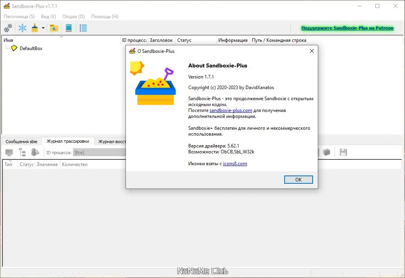Click the broom cleanup toolbar icon
This screenshot has width=405, height=278.
(35, 28)
